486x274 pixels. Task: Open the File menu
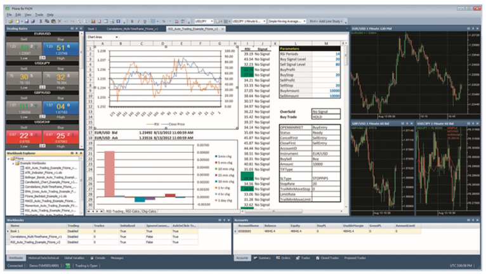click(x=10, y=15)
